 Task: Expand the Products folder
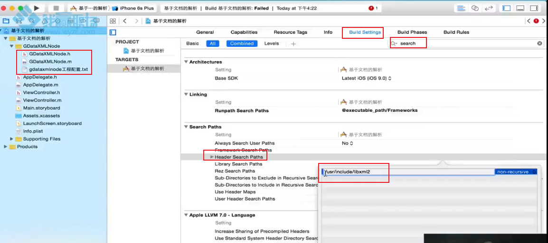point(5,146)
